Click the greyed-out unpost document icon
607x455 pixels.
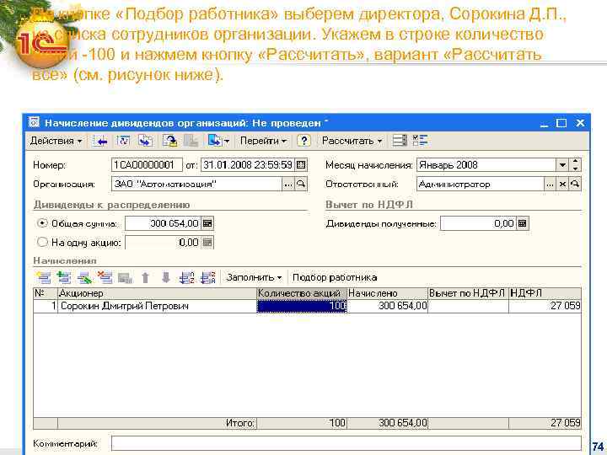(x=191, y=141)
